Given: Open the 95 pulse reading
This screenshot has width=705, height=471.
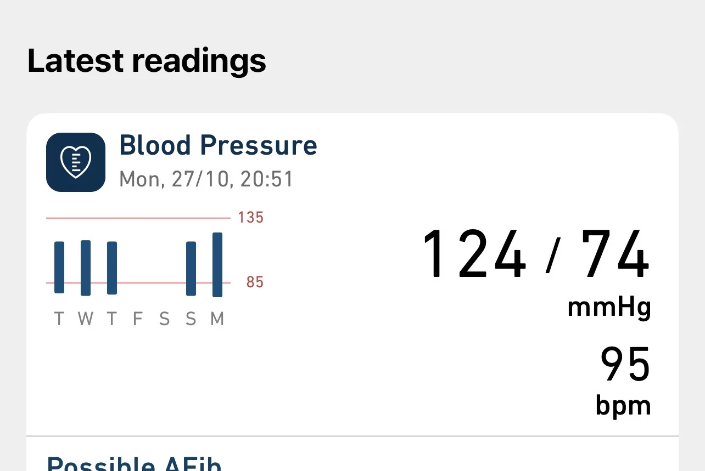Looking at the screenshot, I should (625, 365).
